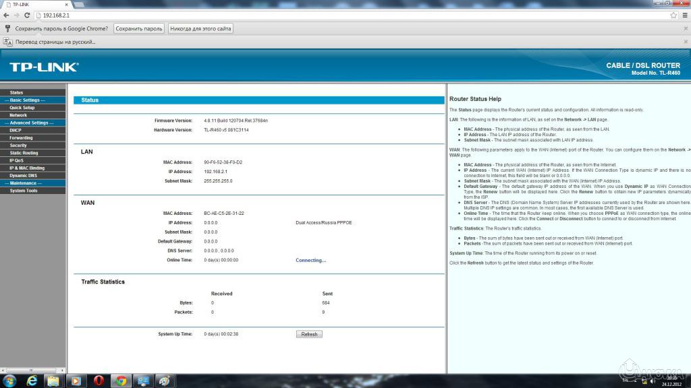Open the media player taskbar icon
Screen dimensions: 691x388
tap(76, 381)
